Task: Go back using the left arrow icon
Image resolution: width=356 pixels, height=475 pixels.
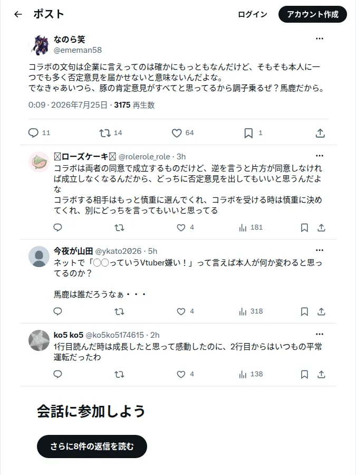Action: click(x=18, y=14)
